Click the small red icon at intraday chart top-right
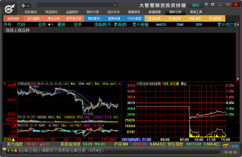The height and width of the screenshot is (157, 242). pos(238,83)
